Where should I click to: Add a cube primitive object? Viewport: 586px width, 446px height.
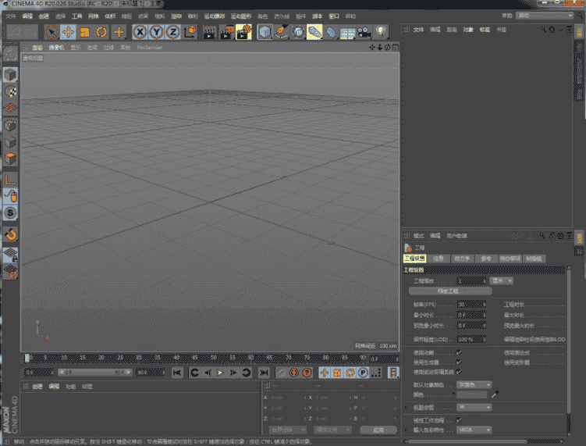[265, 32]
